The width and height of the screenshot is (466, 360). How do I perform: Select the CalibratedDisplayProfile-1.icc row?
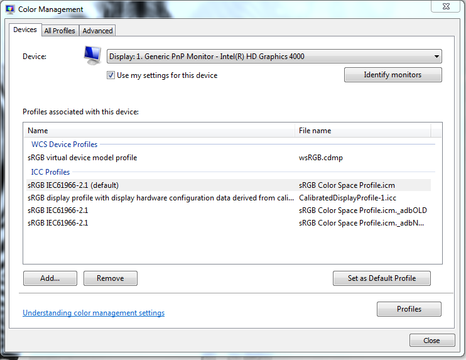(x=228, y=198)
